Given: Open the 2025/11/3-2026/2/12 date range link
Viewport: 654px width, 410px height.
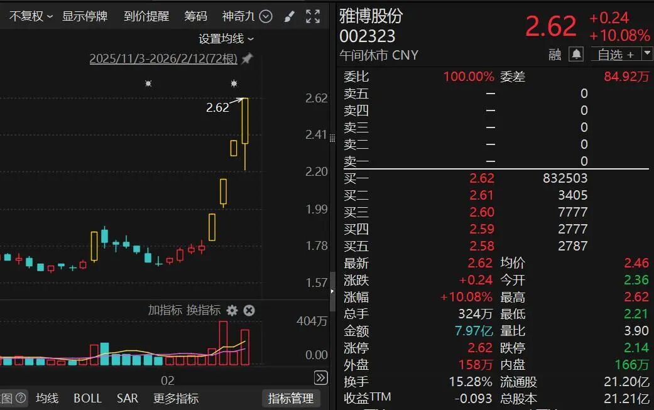Looking at the screenshot, I should coord(162,58).
